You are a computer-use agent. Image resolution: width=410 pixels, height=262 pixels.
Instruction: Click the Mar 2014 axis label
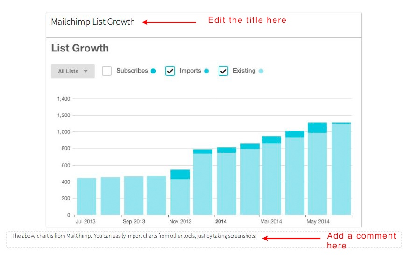[271, 221]
